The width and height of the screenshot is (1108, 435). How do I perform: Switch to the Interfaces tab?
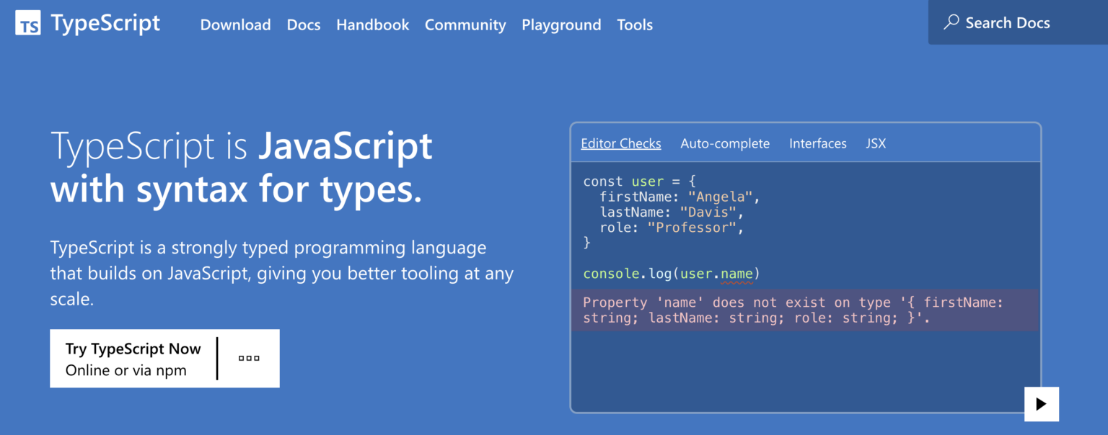[x=817, y=143]
